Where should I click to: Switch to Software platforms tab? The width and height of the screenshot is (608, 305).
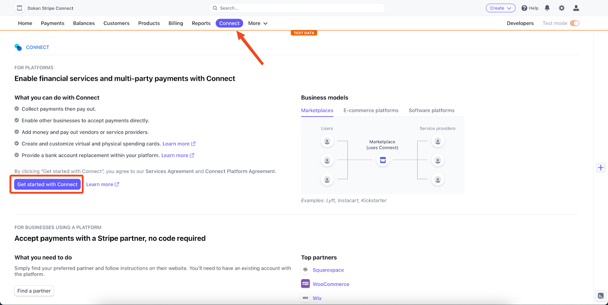coord(432,110)
